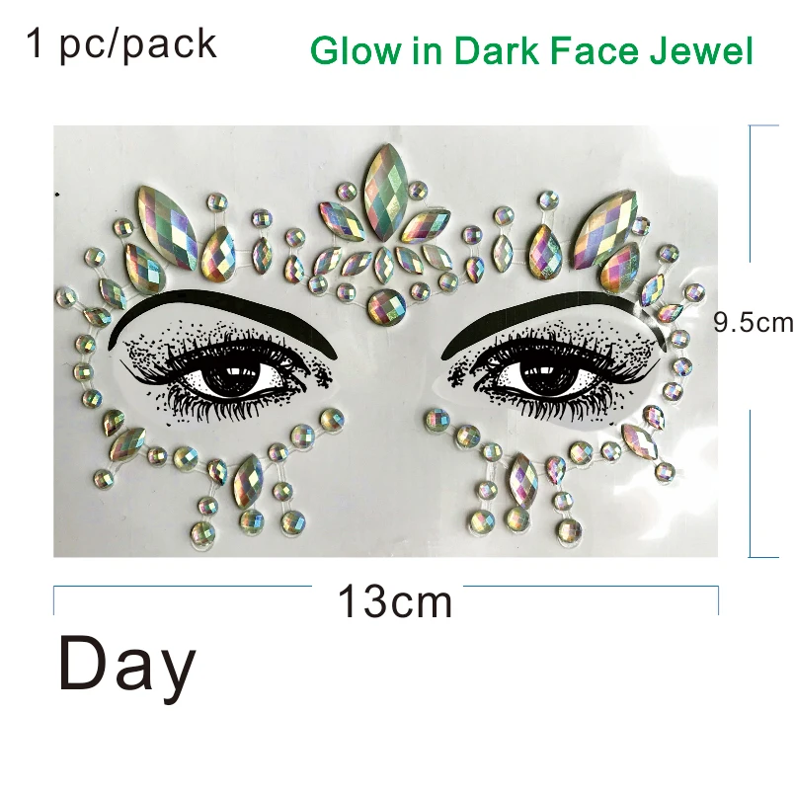Click the '1 pc/pack' text label
The height and width of the screenshot is (794, 794).
pos(121,45)
